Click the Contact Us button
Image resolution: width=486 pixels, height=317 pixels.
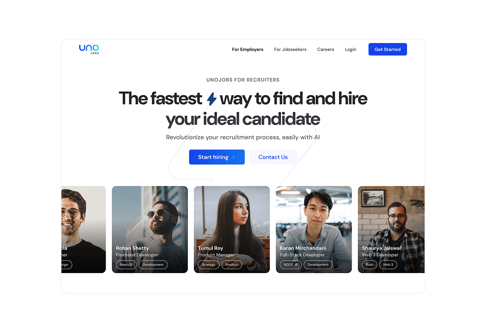click(273, 157)
